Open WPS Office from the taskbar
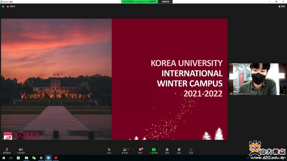Viewport: 287px width, 161px height. click(x=55, y=158)
